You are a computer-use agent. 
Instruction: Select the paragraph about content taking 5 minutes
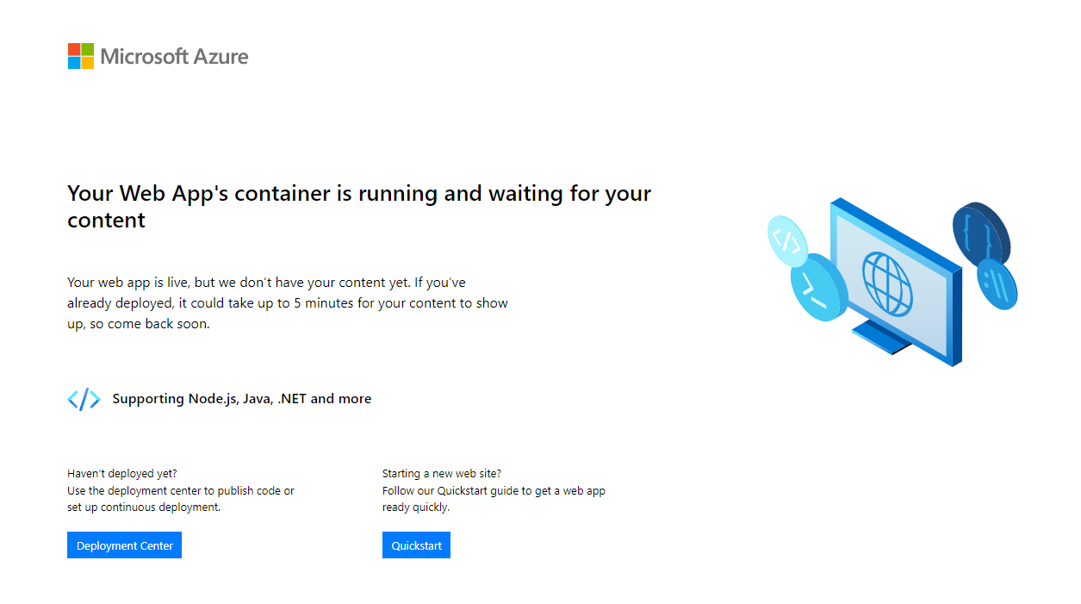pyautogui.click(x=288, y=302)
